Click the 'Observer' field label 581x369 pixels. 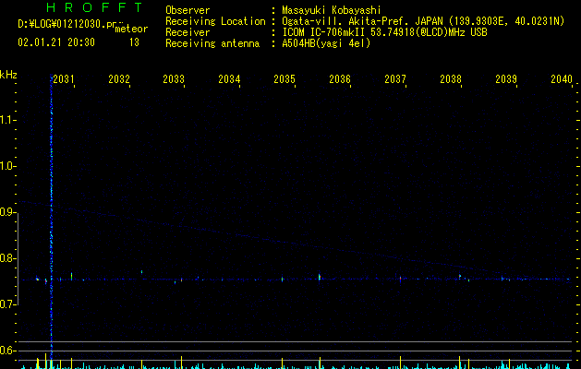pos(188,10)
